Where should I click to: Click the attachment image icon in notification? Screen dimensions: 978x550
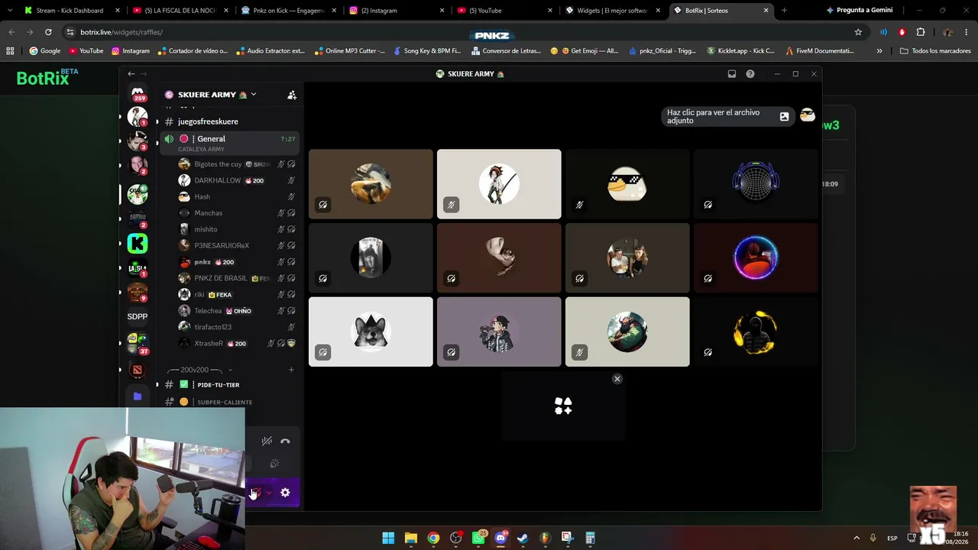pyautogui.click(x=784, y=117)
